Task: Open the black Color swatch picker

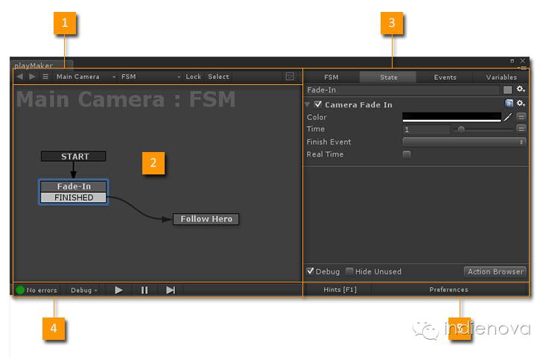Action: click(451, 117)
